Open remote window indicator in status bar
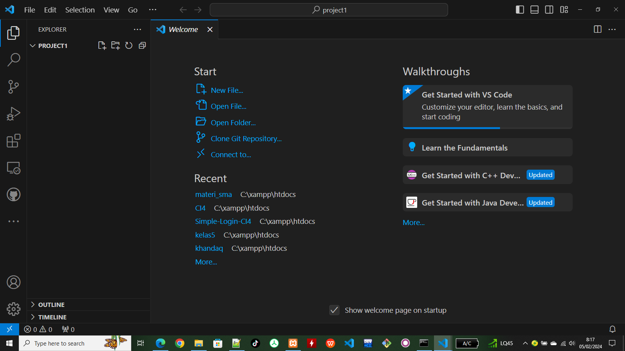The width and height of the screenshot is (625, 351). click(x=9, y=329)
